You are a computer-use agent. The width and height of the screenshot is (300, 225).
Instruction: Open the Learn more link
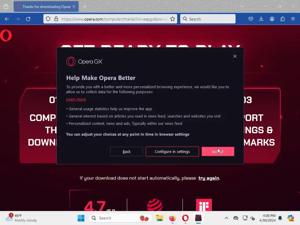coord(76,99)
